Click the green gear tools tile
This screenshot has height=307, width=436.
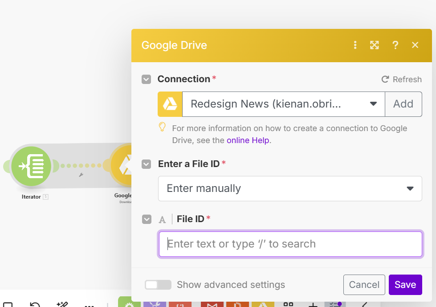tap(129, 302)
